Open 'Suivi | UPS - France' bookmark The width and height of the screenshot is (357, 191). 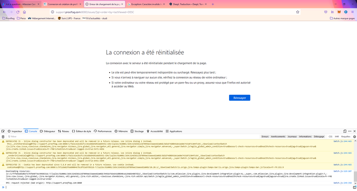point(69,19)
